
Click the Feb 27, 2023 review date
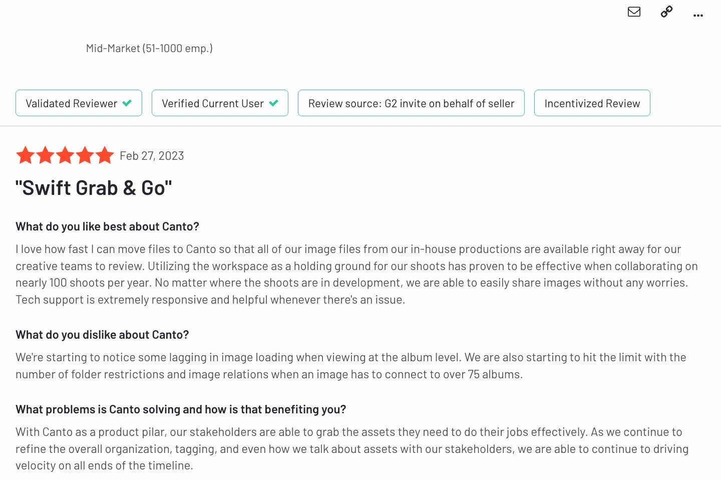pos(152,156)
